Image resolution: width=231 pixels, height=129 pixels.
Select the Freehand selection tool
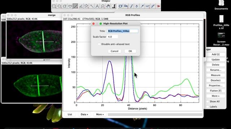pyautogui.click(x=70, y=6)
